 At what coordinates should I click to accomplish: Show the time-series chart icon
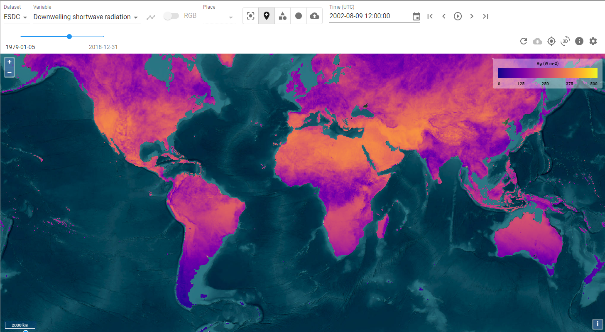click(151, 17)
